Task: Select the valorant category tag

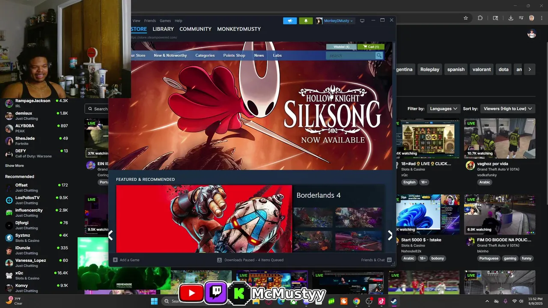Action: tap(482, 69)
